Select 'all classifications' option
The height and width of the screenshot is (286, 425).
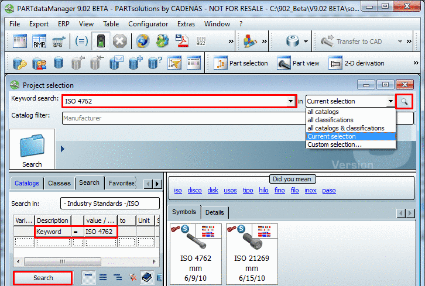(x=351, y=120)
